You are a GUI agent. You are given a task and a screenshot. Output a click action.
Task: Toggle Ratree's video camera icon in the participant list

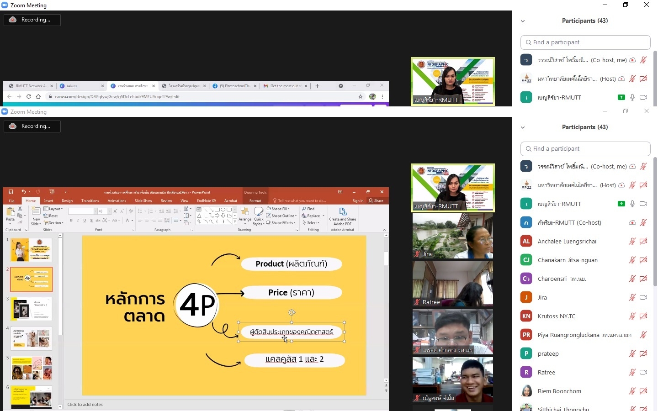(643, 372)
